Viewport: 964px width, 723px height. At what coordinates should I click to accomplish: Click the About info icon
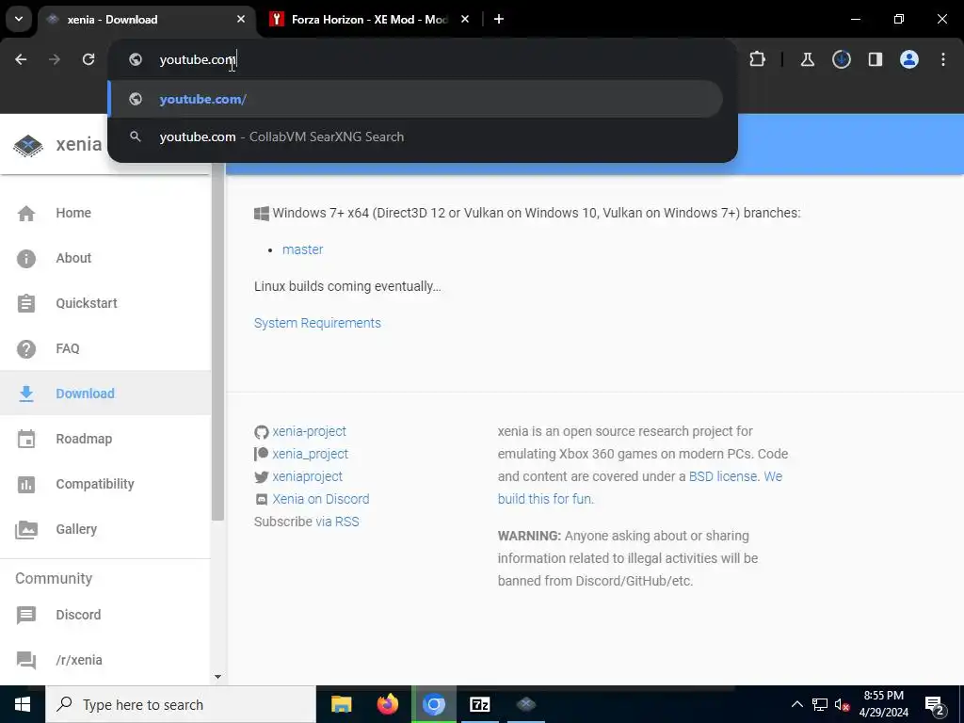[x=26, y=259]
